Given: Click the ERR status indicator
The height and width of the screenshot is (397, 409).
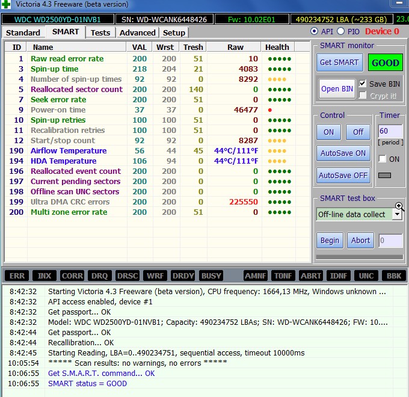Looking at the screenshot, I should (x=17, y=275).
